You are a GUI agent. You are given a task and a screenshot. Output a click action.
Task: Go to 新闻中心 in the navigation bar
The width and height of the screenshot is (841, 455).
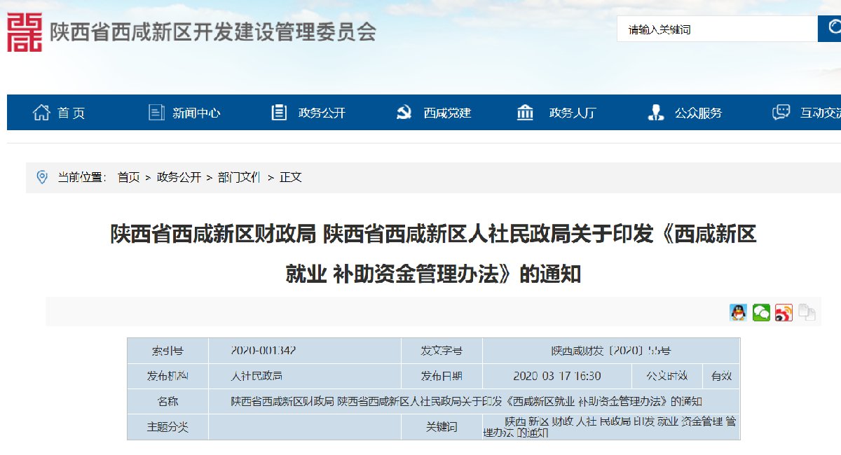coord(196,113)
